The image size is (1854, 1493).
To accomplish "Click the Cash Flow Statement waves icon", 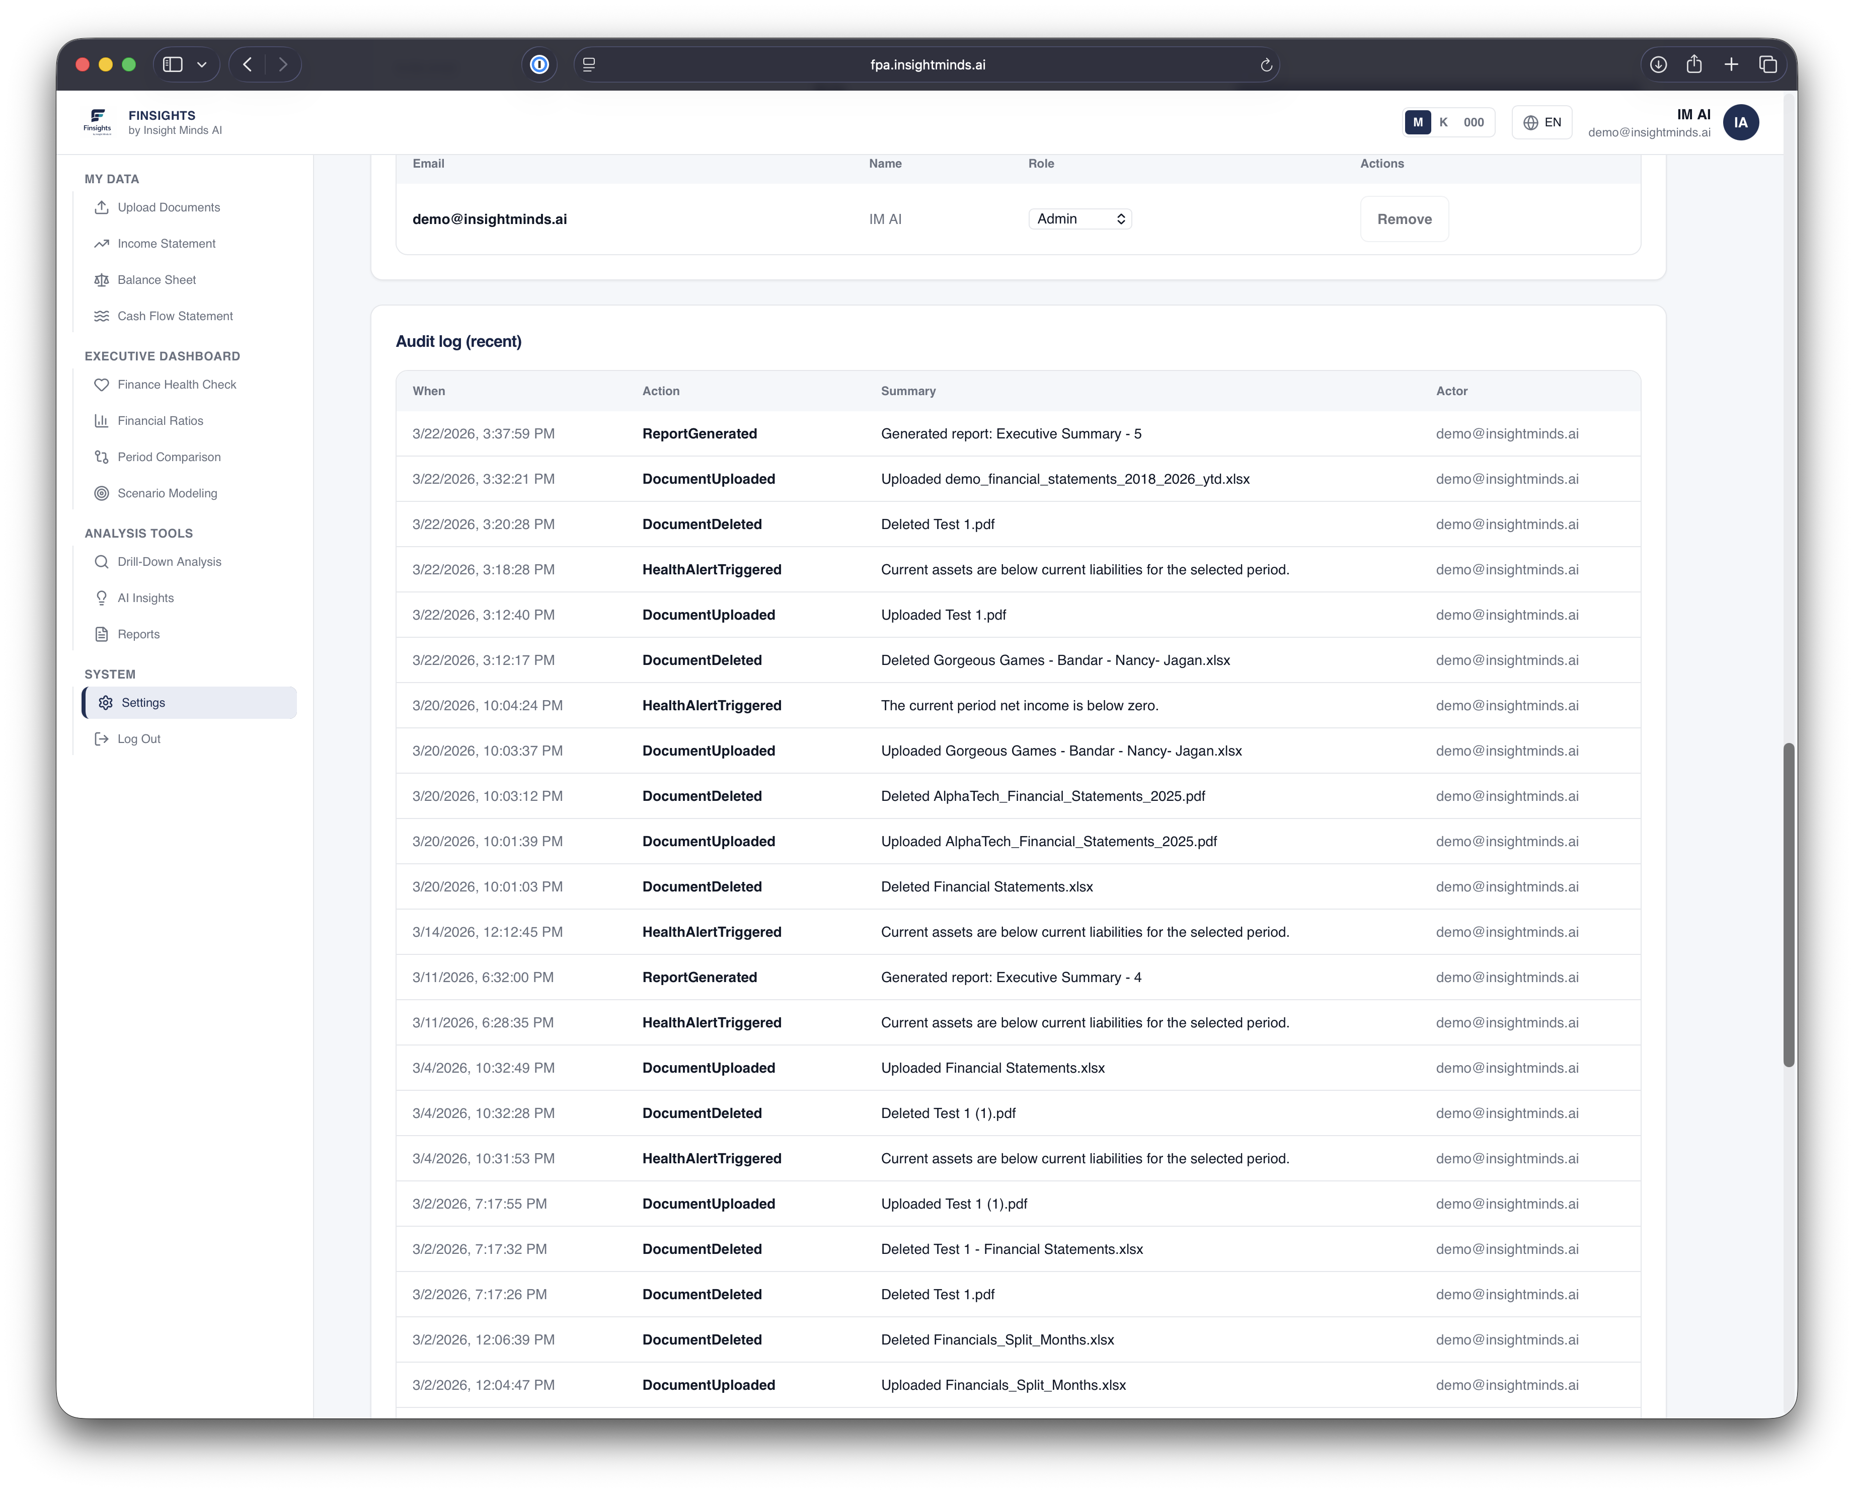I will coord(102,316).
